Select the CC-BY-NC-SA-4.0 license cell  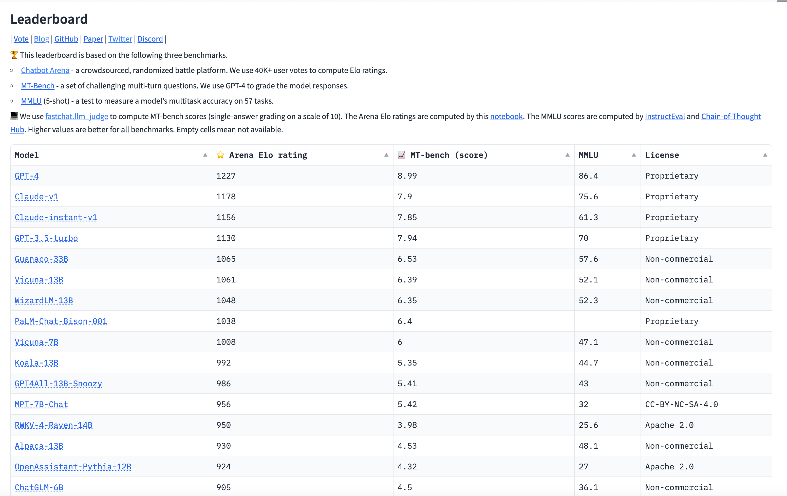pos(706,405)
